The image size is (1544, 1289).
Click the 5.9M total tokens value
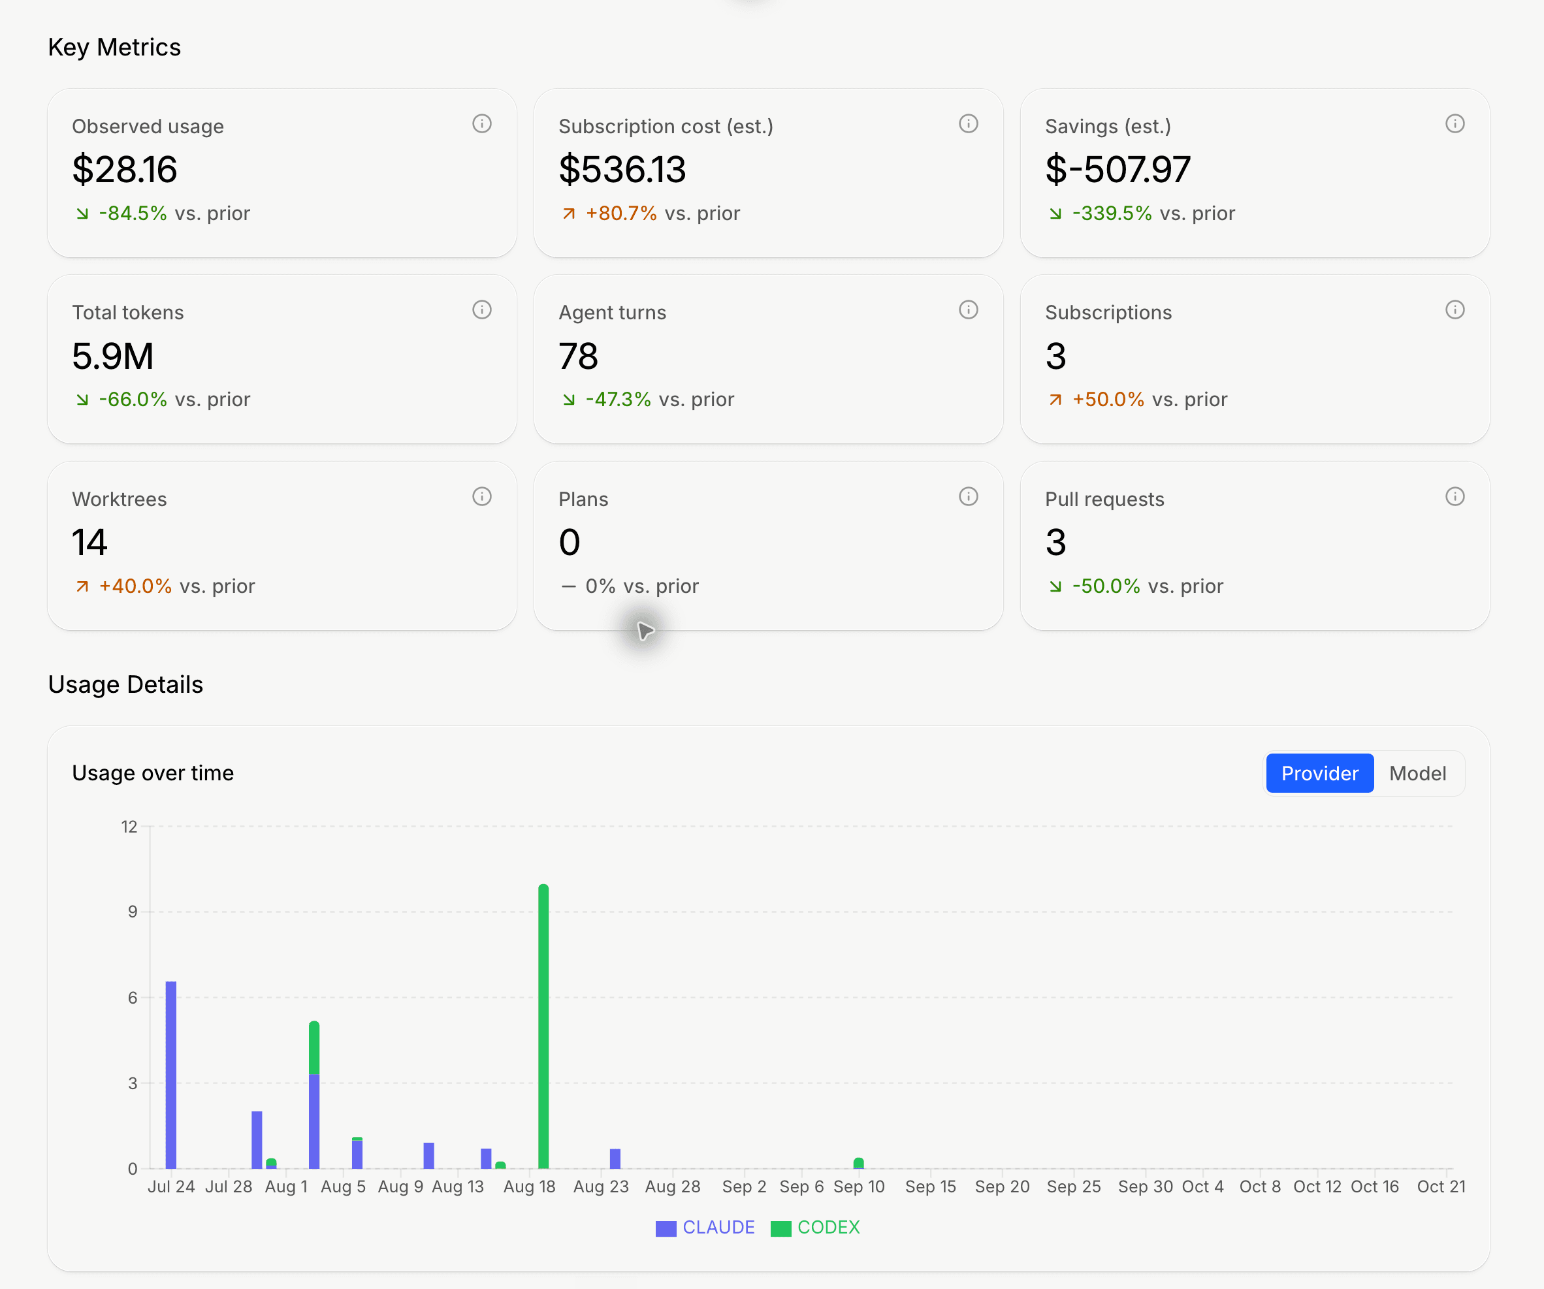click(112, 357)
